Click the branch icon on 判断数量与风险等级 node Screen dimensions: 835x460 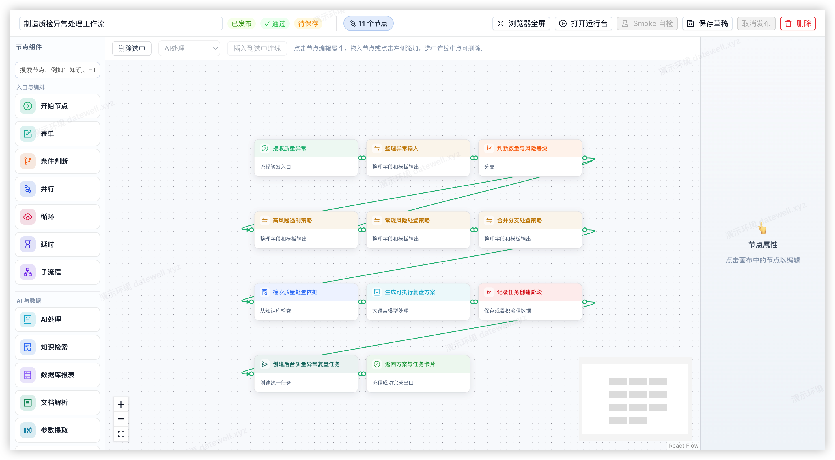click(489, 148)
